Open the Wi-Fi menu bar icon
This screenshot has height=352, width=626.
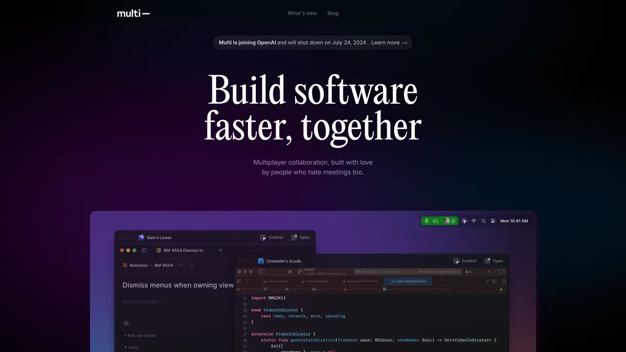click(x=473, y=221)
